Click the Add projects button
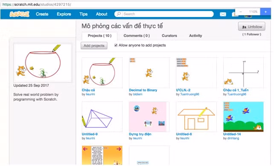Viewport: 274px width, 166px height. coord(94,46)
